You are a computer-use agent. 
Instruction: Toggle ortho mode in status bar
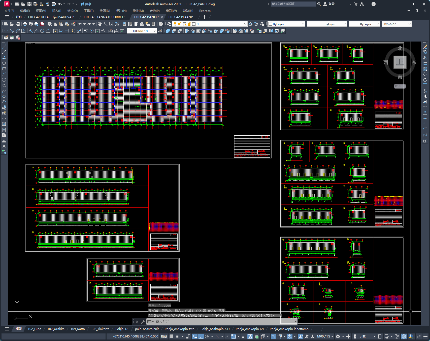201,336
